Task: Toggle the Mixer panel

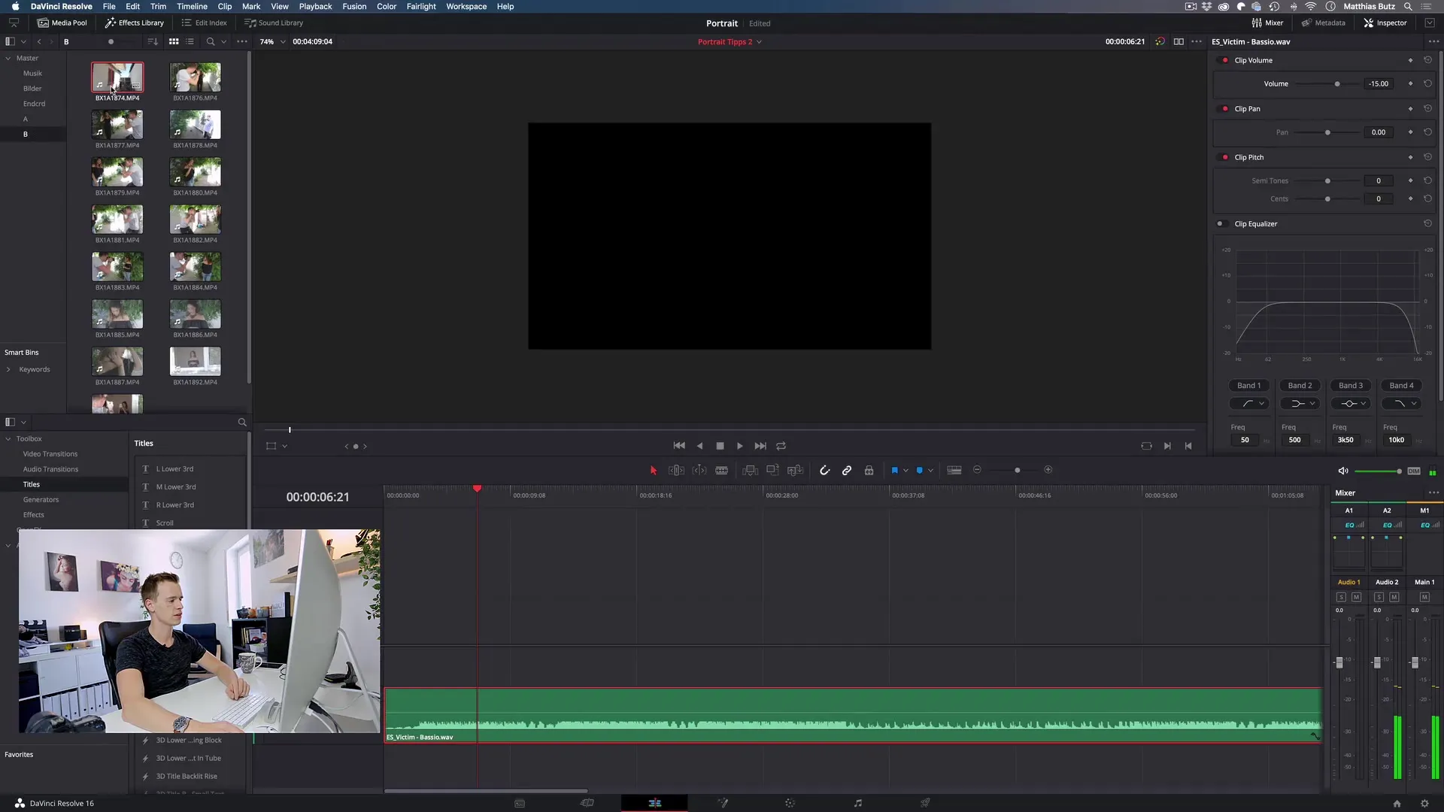Action: (x=1267, y=23)
